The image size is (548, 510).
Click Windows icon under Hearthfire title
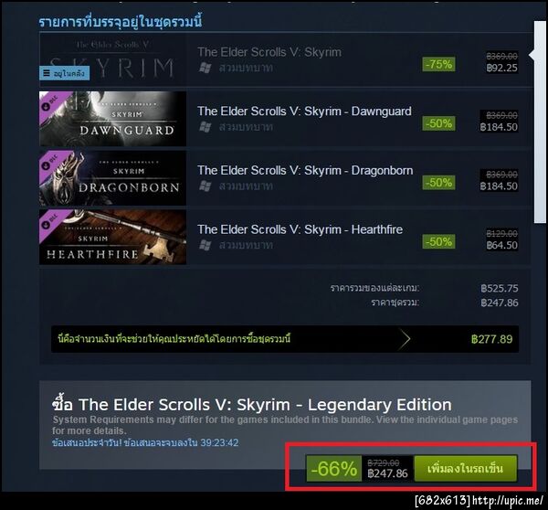[205, 245]
